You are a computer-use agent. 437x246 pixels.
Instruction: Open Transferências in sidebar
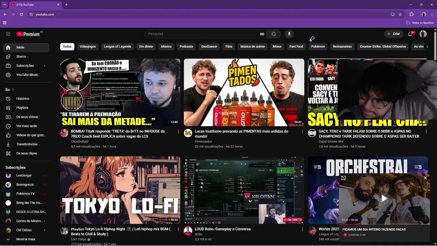coord(26,144)
